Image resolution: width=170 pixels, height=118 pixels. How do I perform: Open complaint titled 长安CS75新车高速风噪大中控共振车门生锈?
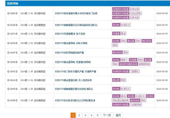(x=76, y=13)
